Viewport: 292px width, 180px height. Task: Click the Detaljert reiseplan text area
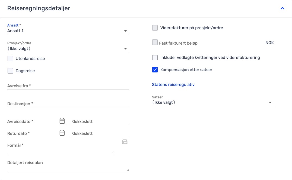coord(68,165)
